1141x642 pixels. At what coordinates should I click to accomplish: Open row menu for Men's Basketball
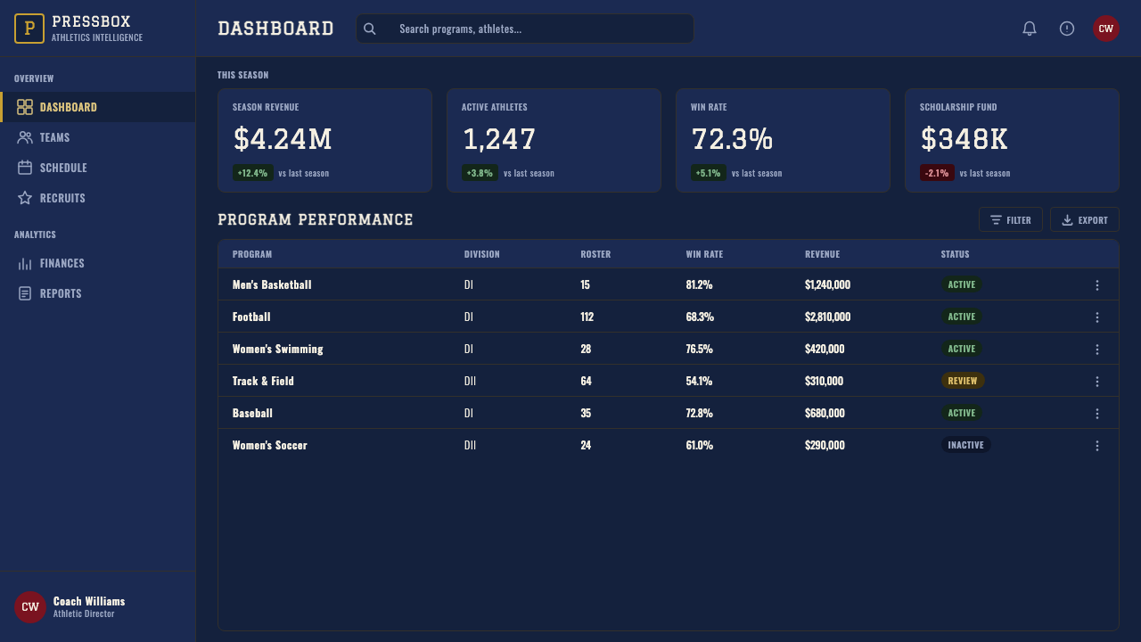click(x=1097, y=285)
